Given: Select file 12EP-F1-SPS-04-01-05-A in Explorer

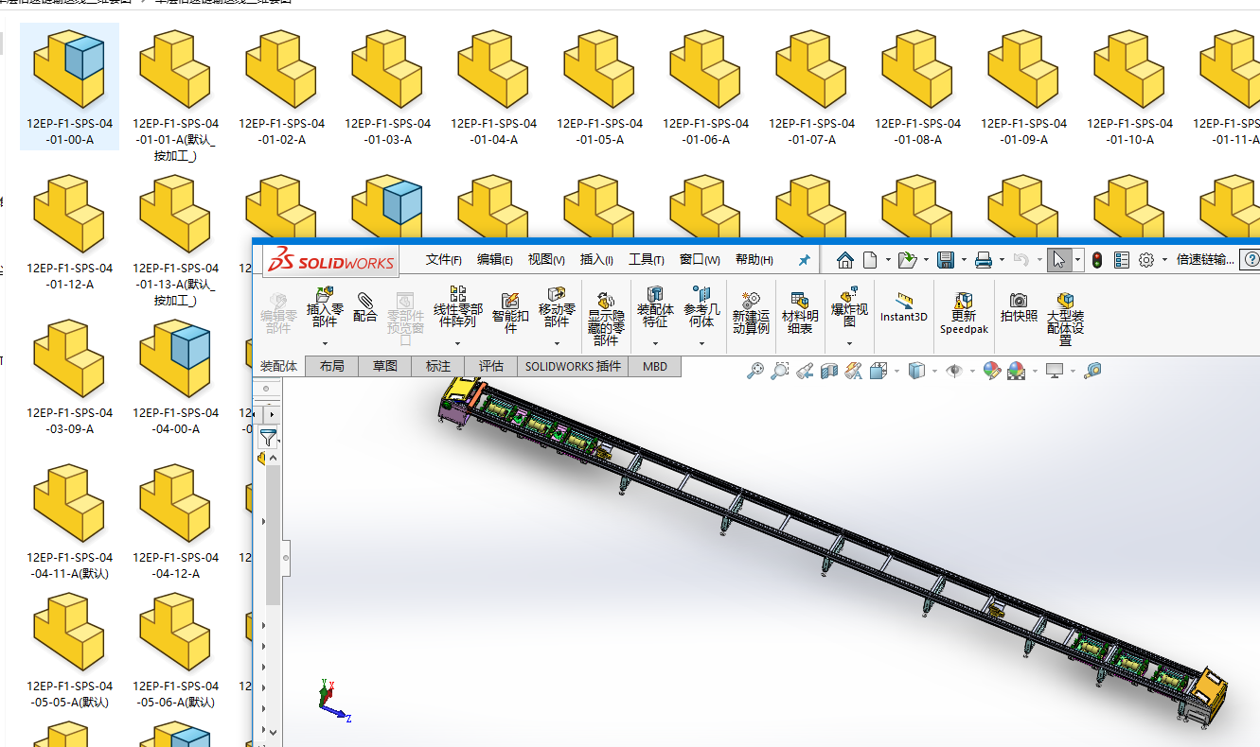Looking at the screenshot, I should pos(600,87).
